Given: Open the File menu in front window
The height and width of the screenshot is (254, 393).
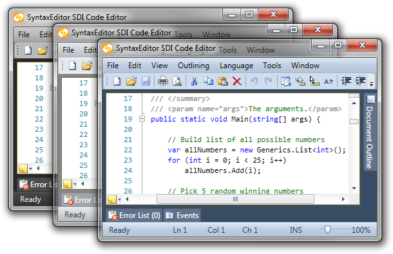Looking at the screenshot, I should [x=113, y=66].
